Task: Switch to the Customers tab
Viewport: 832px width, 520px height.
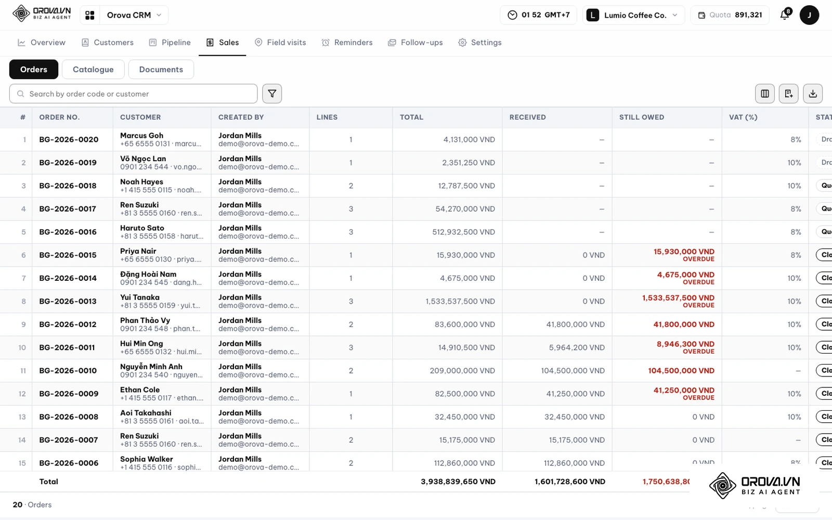Action: (x=108, y=43)
